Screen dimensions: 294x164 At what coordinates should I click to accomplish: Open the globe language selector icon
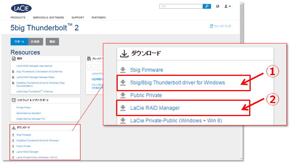pos(217,6)
